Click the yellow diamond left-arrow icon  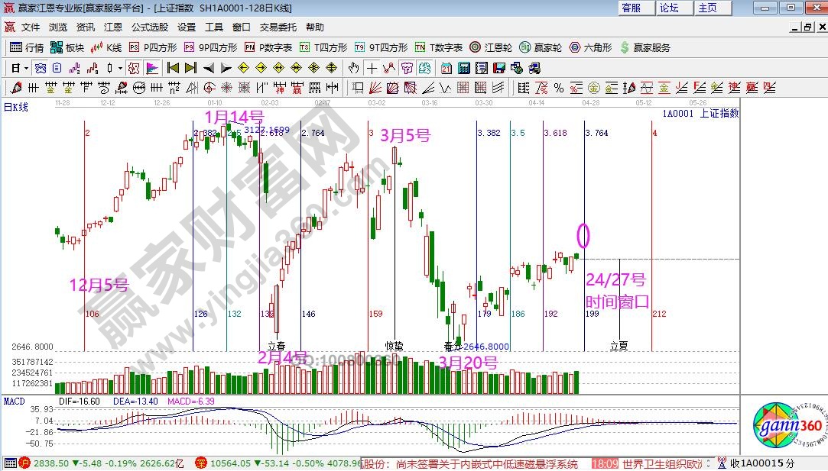(x=243, y=68)
